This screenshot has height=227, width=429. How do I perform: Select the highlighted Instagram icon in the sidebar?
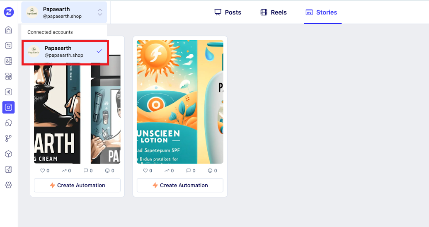8,107
